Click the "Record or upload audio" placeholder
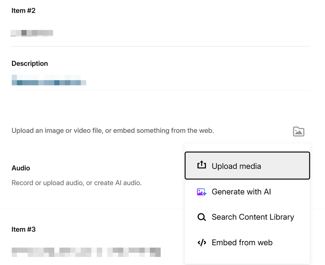Screen dimensions: 325x265 pos(76,183)
